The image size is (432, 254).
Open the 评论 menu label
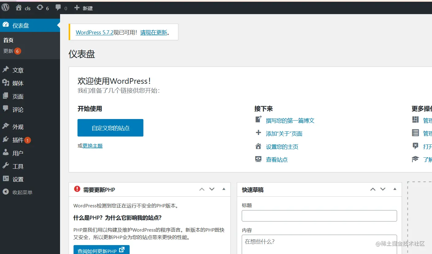click(18, 110)
